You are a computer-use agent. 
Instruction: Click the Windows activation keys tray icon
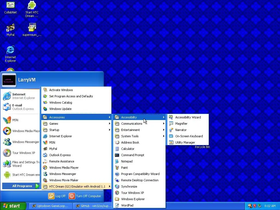(250, 206)
